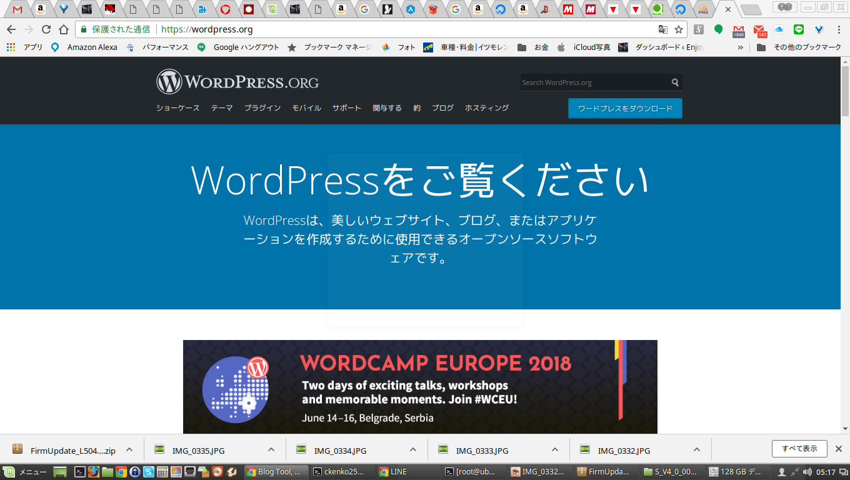This screenshot has height=480, width=850.
Task: Launch Skype from the panel
Action: [149, 472]
